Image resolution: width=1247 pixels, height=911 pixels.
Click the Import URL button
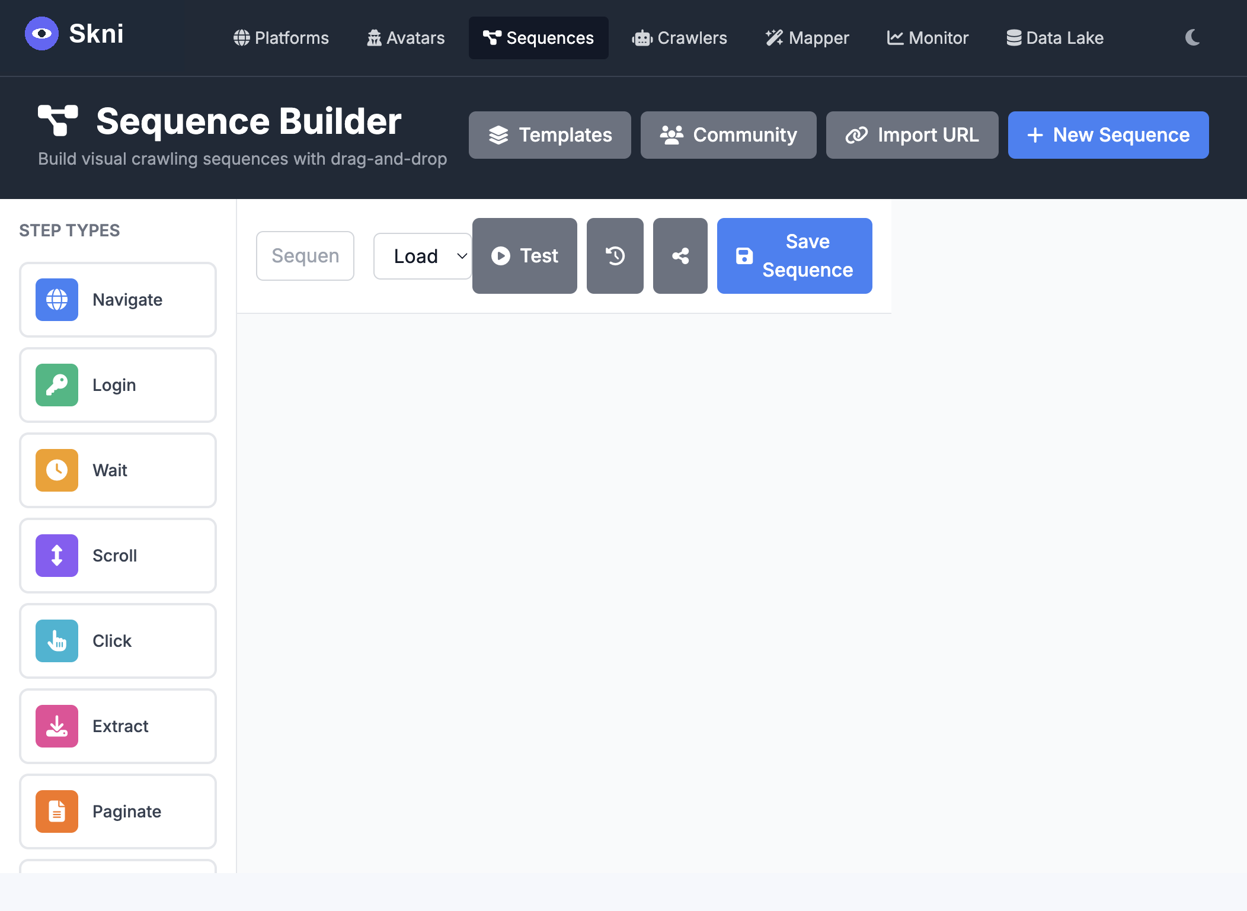[x=912, y=135]
